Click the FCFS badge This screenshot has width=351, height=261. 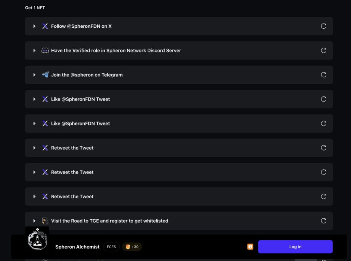point(111,247)
